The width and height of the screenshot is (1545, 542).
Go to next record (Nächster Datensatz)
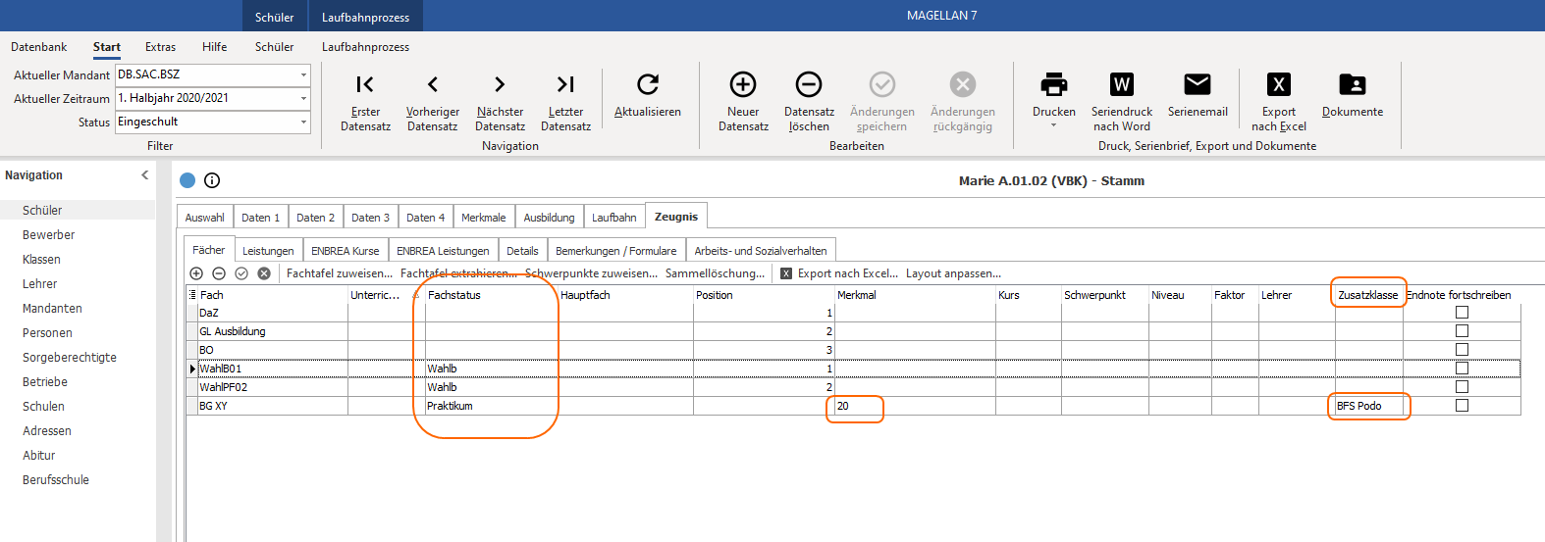[x=500, y=101]
